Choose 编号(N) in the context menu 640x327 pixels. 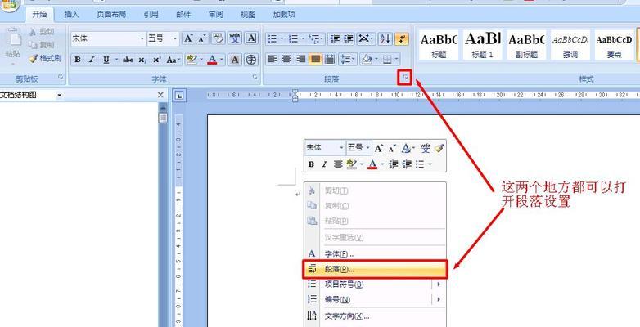(x=375, y=300)
